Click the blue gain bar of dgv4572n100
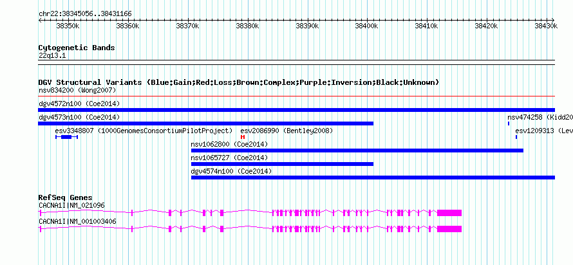Image resolution: width=573 pixels, height=265 pixels. point(297,110)
